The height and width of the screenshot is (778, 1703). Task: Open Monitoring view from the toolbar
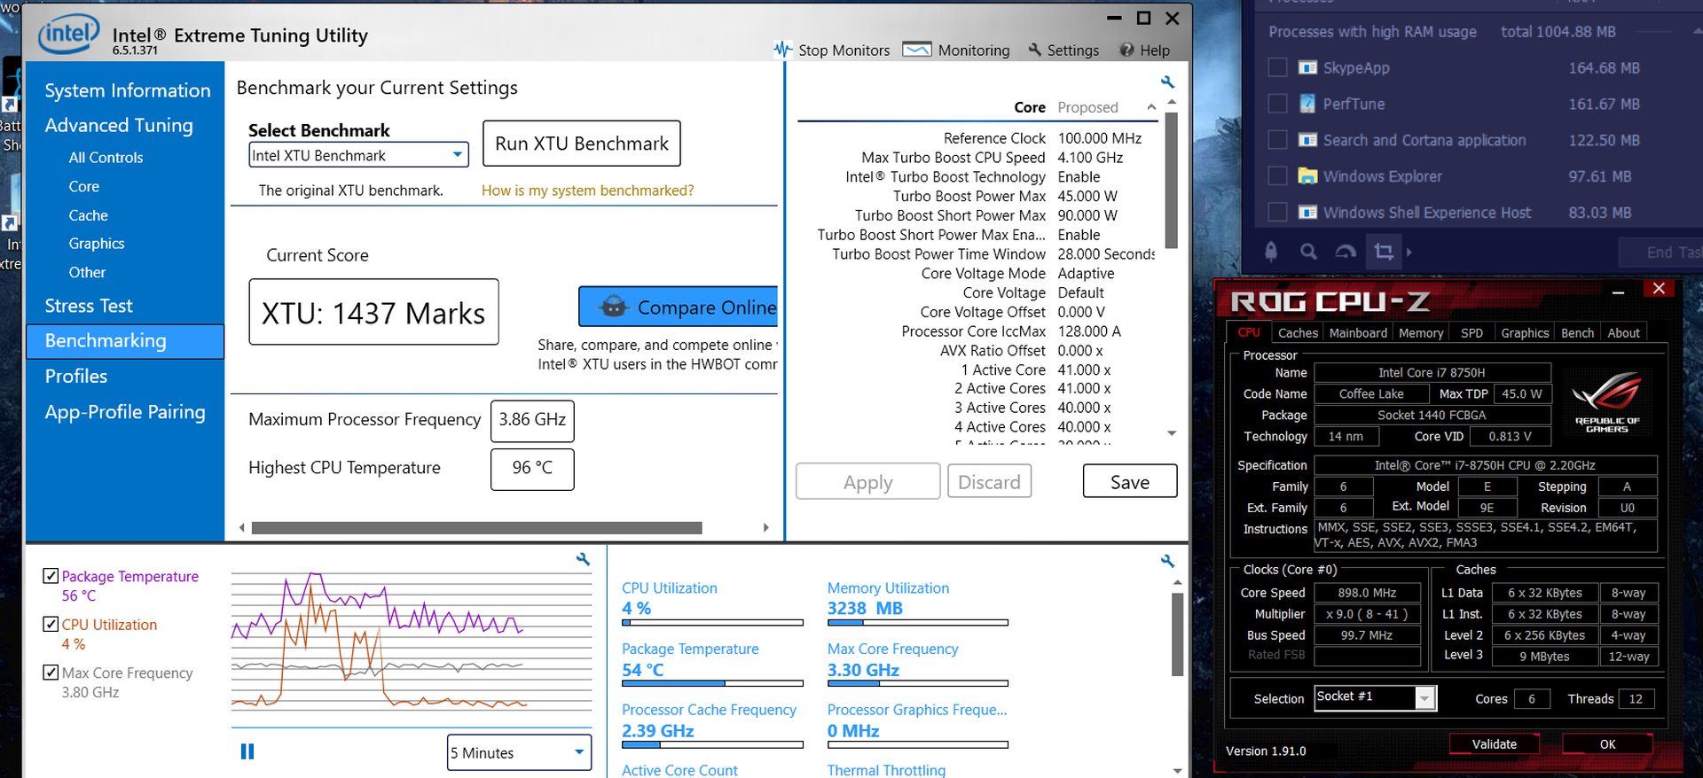(x=956, y=50)
